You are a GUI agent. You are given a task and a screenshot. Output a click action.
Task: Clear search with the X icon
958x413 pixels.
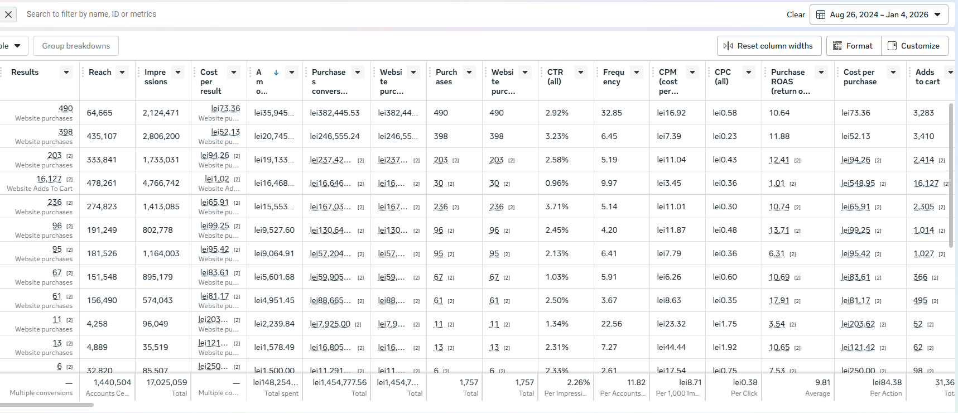pos(8,15)
